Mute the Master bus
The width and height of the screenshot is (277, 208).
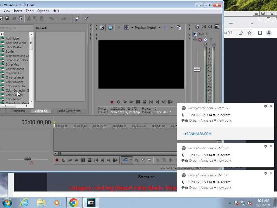point(205,40)
